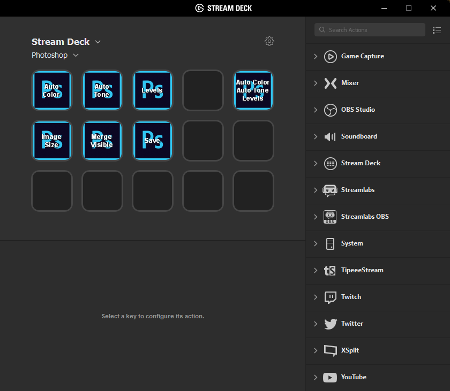This screenshot has height=391, width=450.
Task: Select the Levels Photoshop key
Action: tap(152, 90)
